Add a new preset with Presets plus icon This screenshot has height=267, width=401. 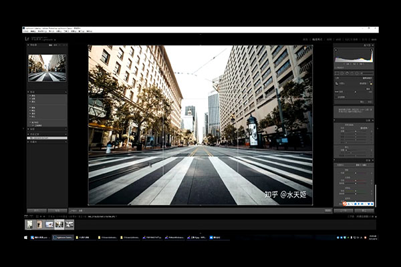pyautogui.click(x=65, y=91)
